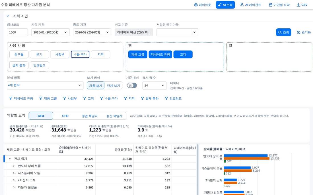Viewport: 313px width, 195px height.
Task: Click the blue 12,877 chart bar
Action: tap(246, 156)
